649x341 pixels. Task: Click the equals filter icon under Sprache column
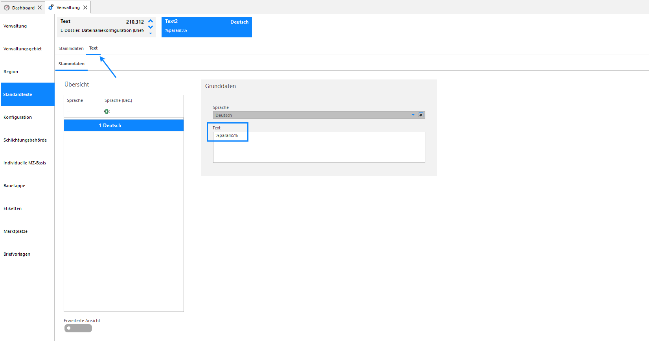pyautogui.click(x=69, y=111)
